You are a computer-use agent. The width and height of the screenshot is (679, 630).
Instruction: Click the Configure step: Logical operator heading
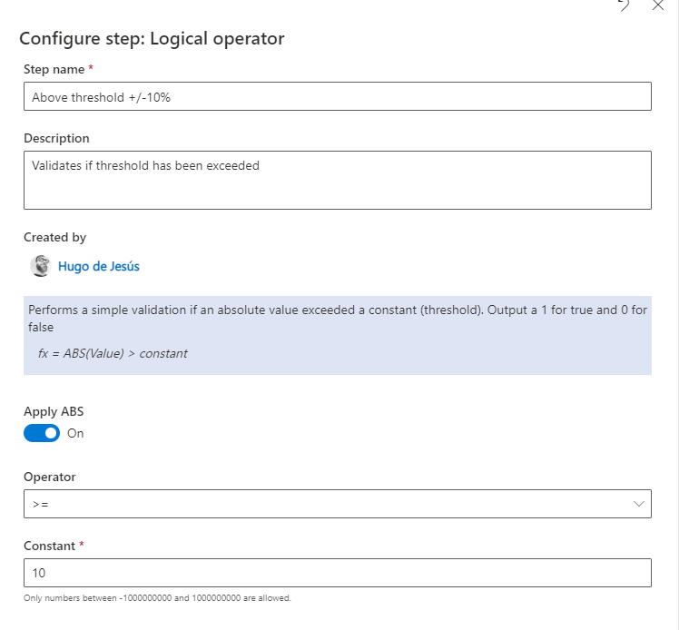[x=152, y=39]
